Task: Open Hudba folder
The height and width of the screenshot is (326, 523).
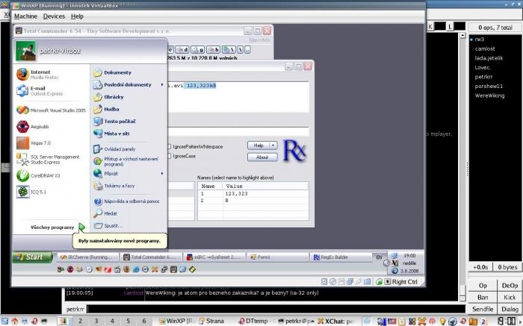Action: (x=106, y=109)
